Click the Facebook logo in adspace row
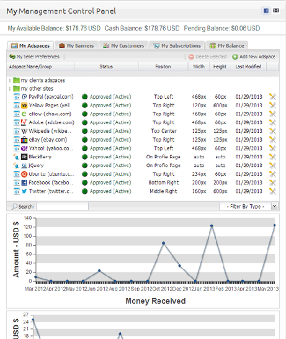 pyautogui.click(x=24, y=183)
